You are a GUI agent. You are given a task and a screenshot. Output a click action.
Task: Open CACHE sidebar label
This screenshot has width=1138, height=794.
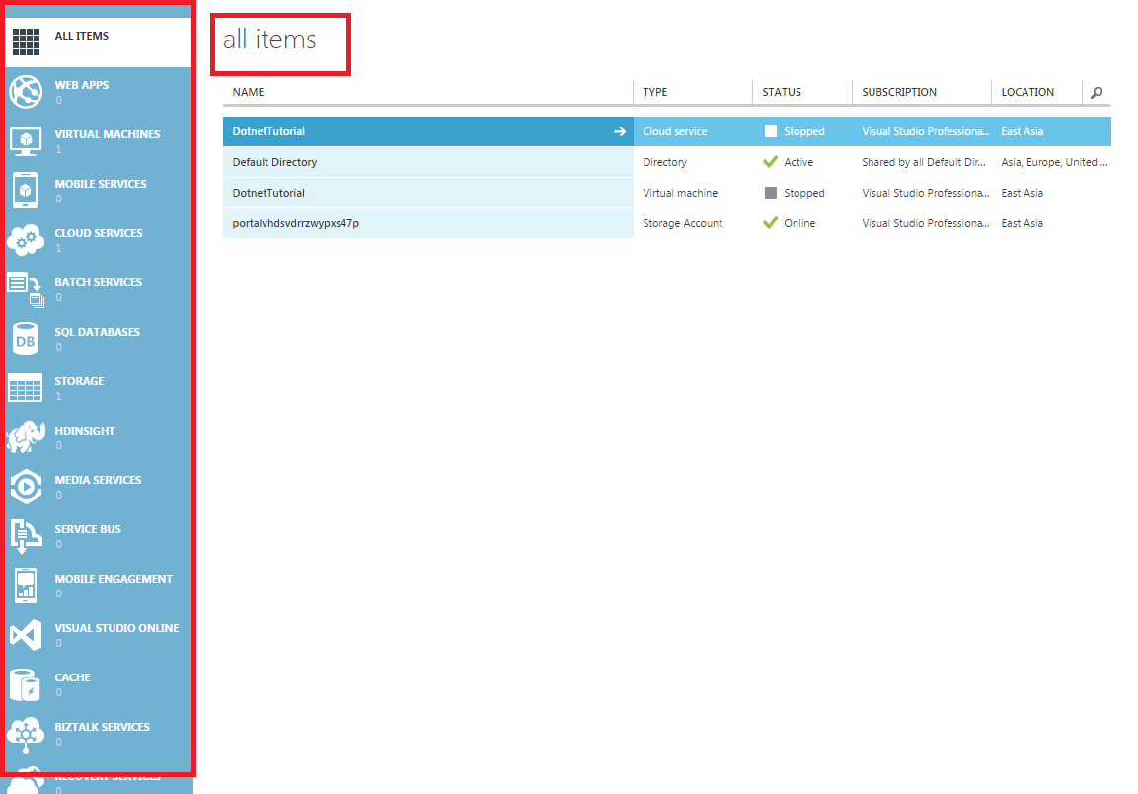pos(73,677)
